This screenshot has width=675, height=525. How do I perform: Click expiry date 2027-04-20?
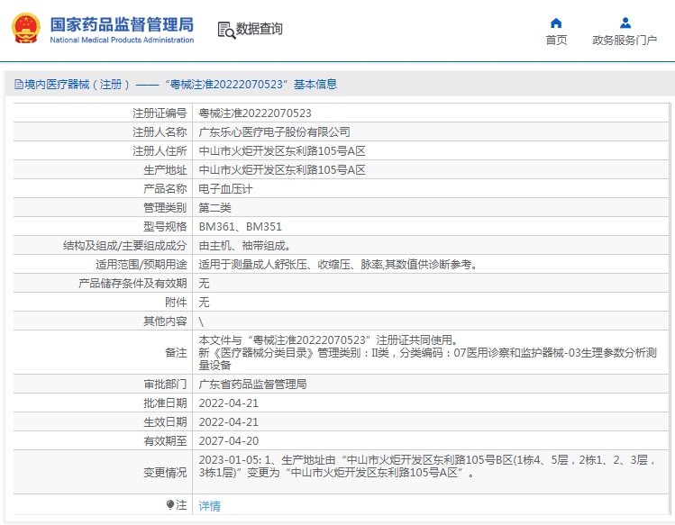(x=229, y=441)
